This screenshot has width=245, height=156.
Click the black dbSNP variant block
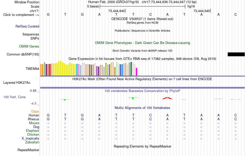[236, 54]
